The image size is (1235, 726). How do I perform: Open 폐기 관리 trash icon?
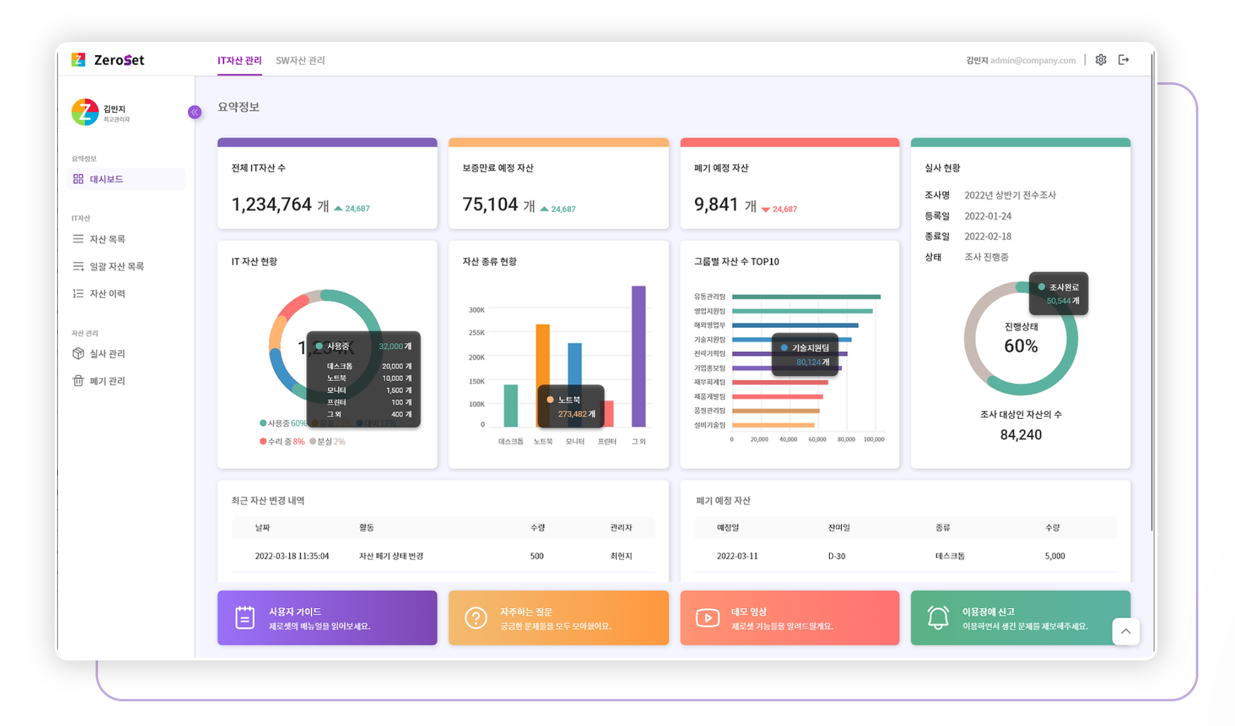coord(78,381)
